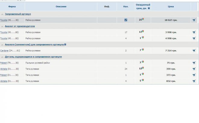Add the 4 998 грн. Toyota part to cart
The height and width of the screenshot is (123, 199).
[194, 38]
